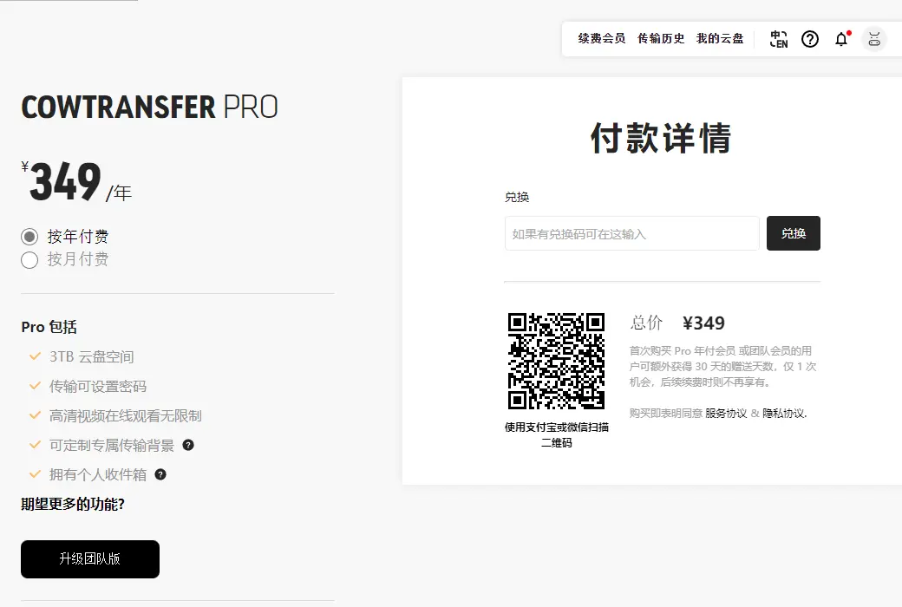Open 我的云盘 in top navigation

point(720,38)
